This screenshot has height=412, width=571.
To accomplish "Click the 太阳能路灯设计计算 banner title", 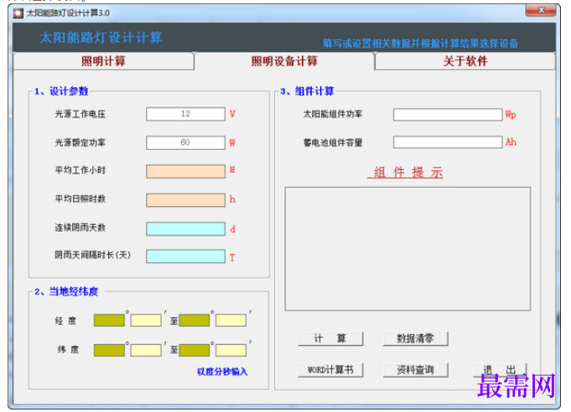I will pos(101,38).
